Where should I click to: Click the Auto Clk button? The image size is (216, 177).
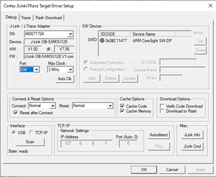[65, 78]
